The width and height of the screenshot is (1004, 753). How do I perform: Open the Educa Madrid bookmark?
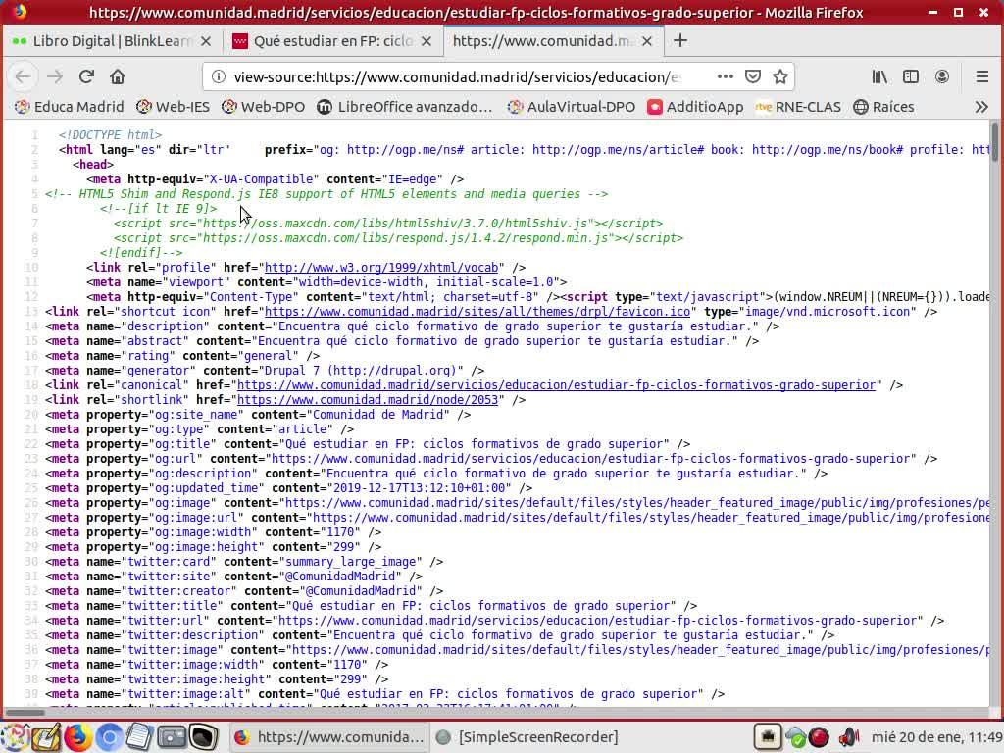pyautogui.click(x=69, y=106)
